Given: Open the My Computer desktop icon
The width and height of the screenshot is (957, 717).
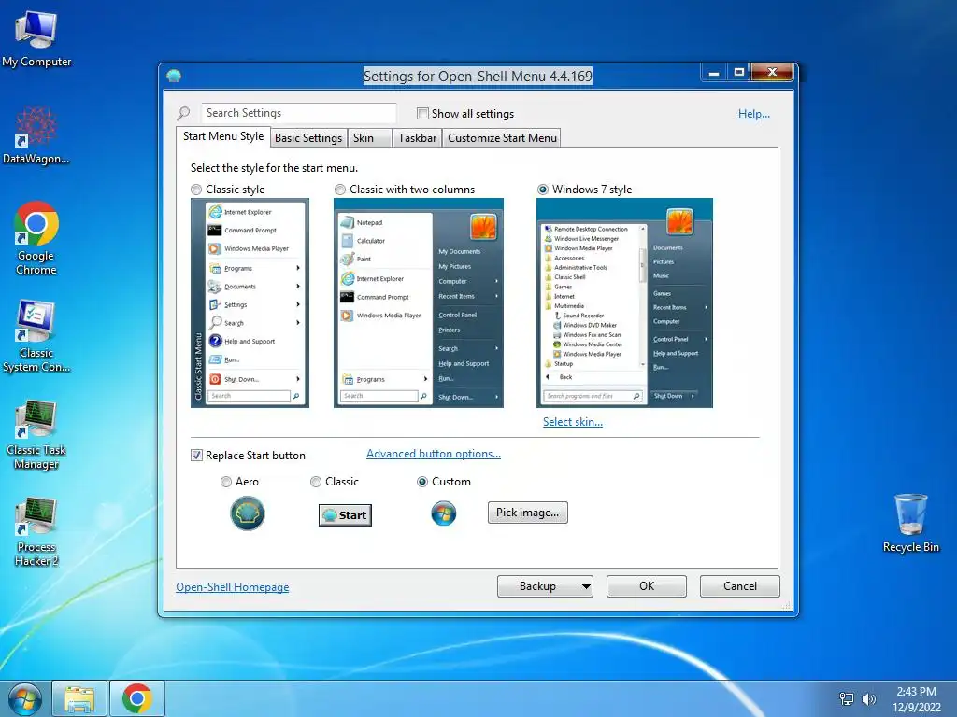Looking at the screenshot, I should (x=36, y=39).
